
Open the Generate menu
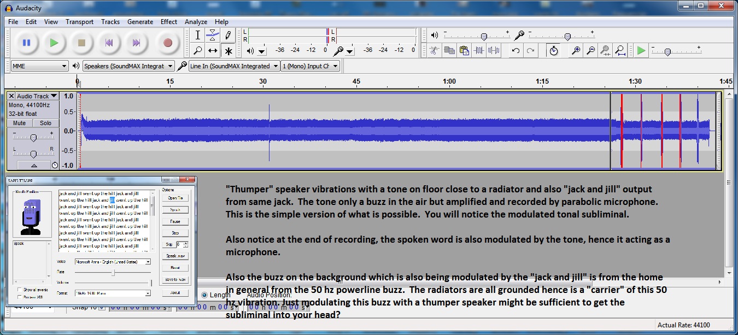(140, 22)
